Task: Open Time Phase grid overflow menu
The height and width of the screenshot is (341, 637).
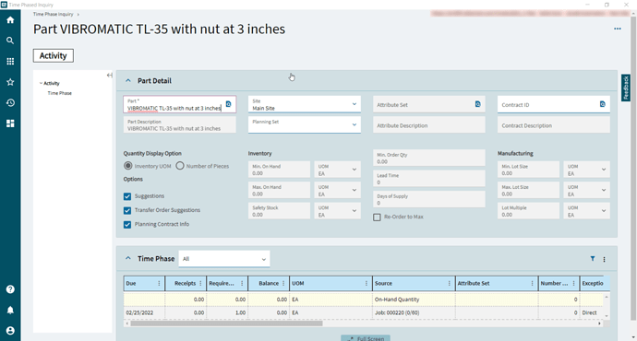Action: click(604, 259)
